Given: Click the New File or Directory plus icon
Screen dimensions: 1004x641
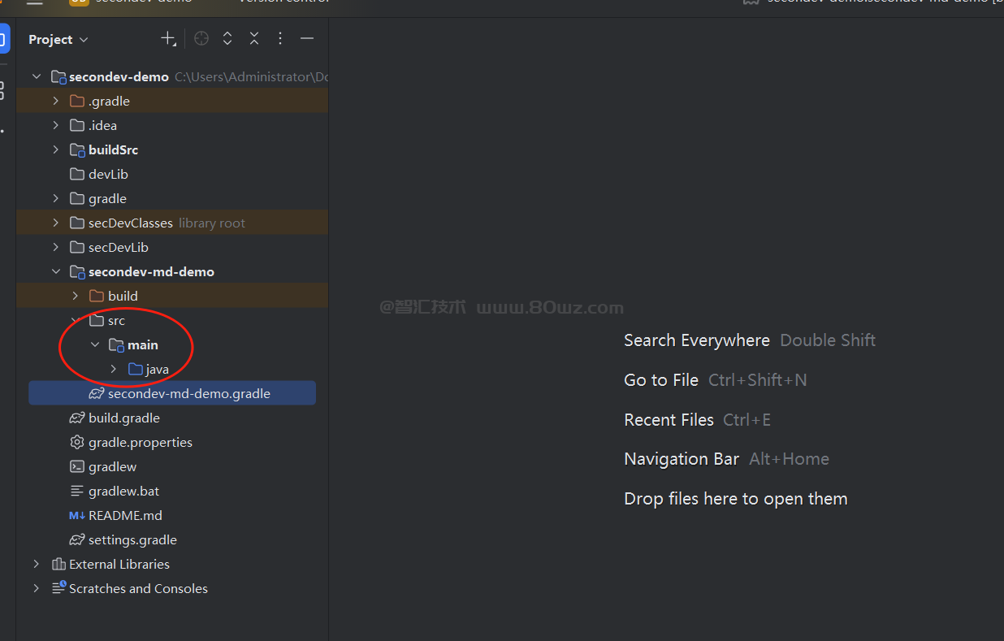Looking at the screenshot, I should tap(168, 39).
